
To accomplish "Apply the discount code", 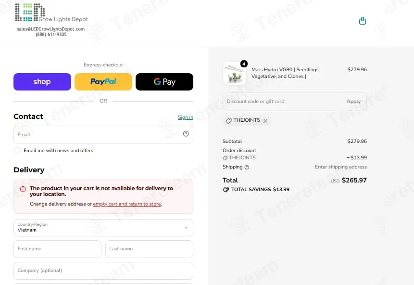I will pos(353,101).
